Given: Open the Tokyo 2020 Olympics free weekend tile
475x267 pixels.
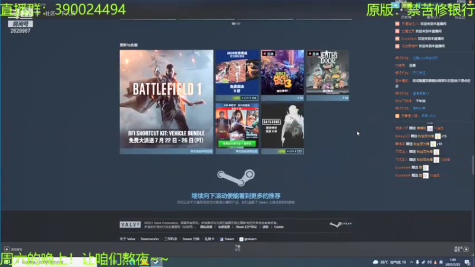Looking at the screenshot, I should coord(237,75).
